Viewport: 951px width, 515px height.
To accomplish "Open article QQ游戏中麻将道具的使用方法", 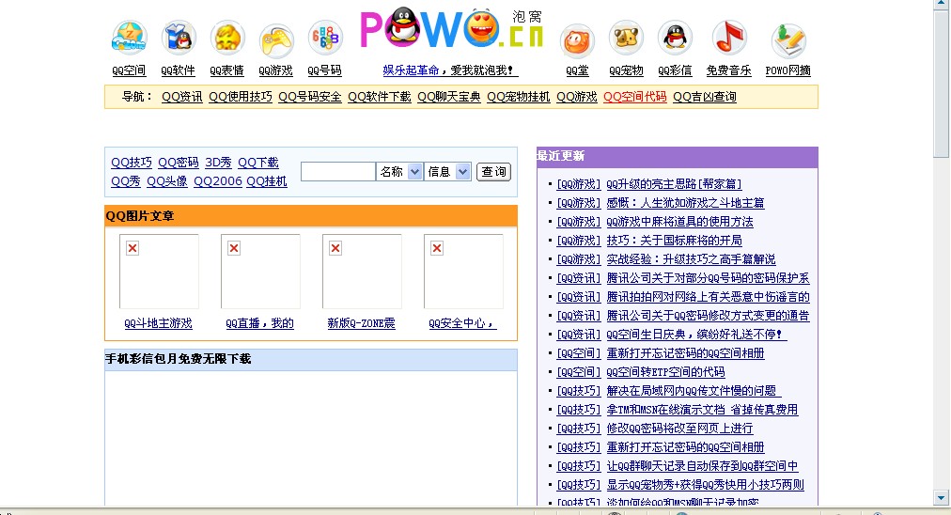I will pos(680,222).
